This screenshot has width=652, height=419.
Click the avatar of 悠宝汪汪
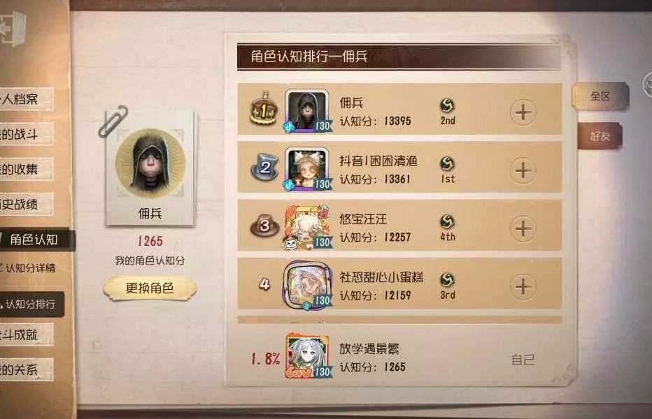pos(308,227)
